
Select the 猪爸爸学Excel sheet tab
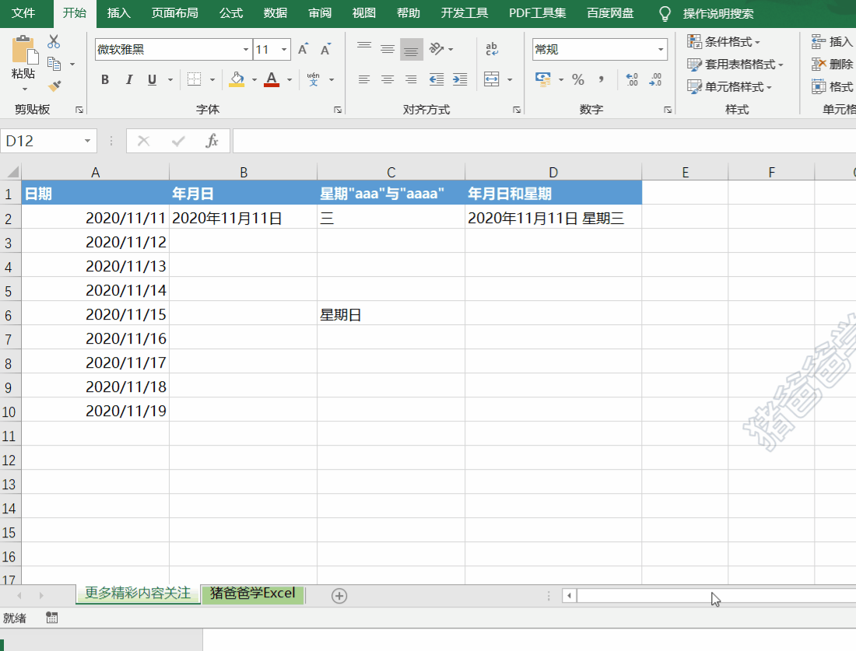(252, 593)
